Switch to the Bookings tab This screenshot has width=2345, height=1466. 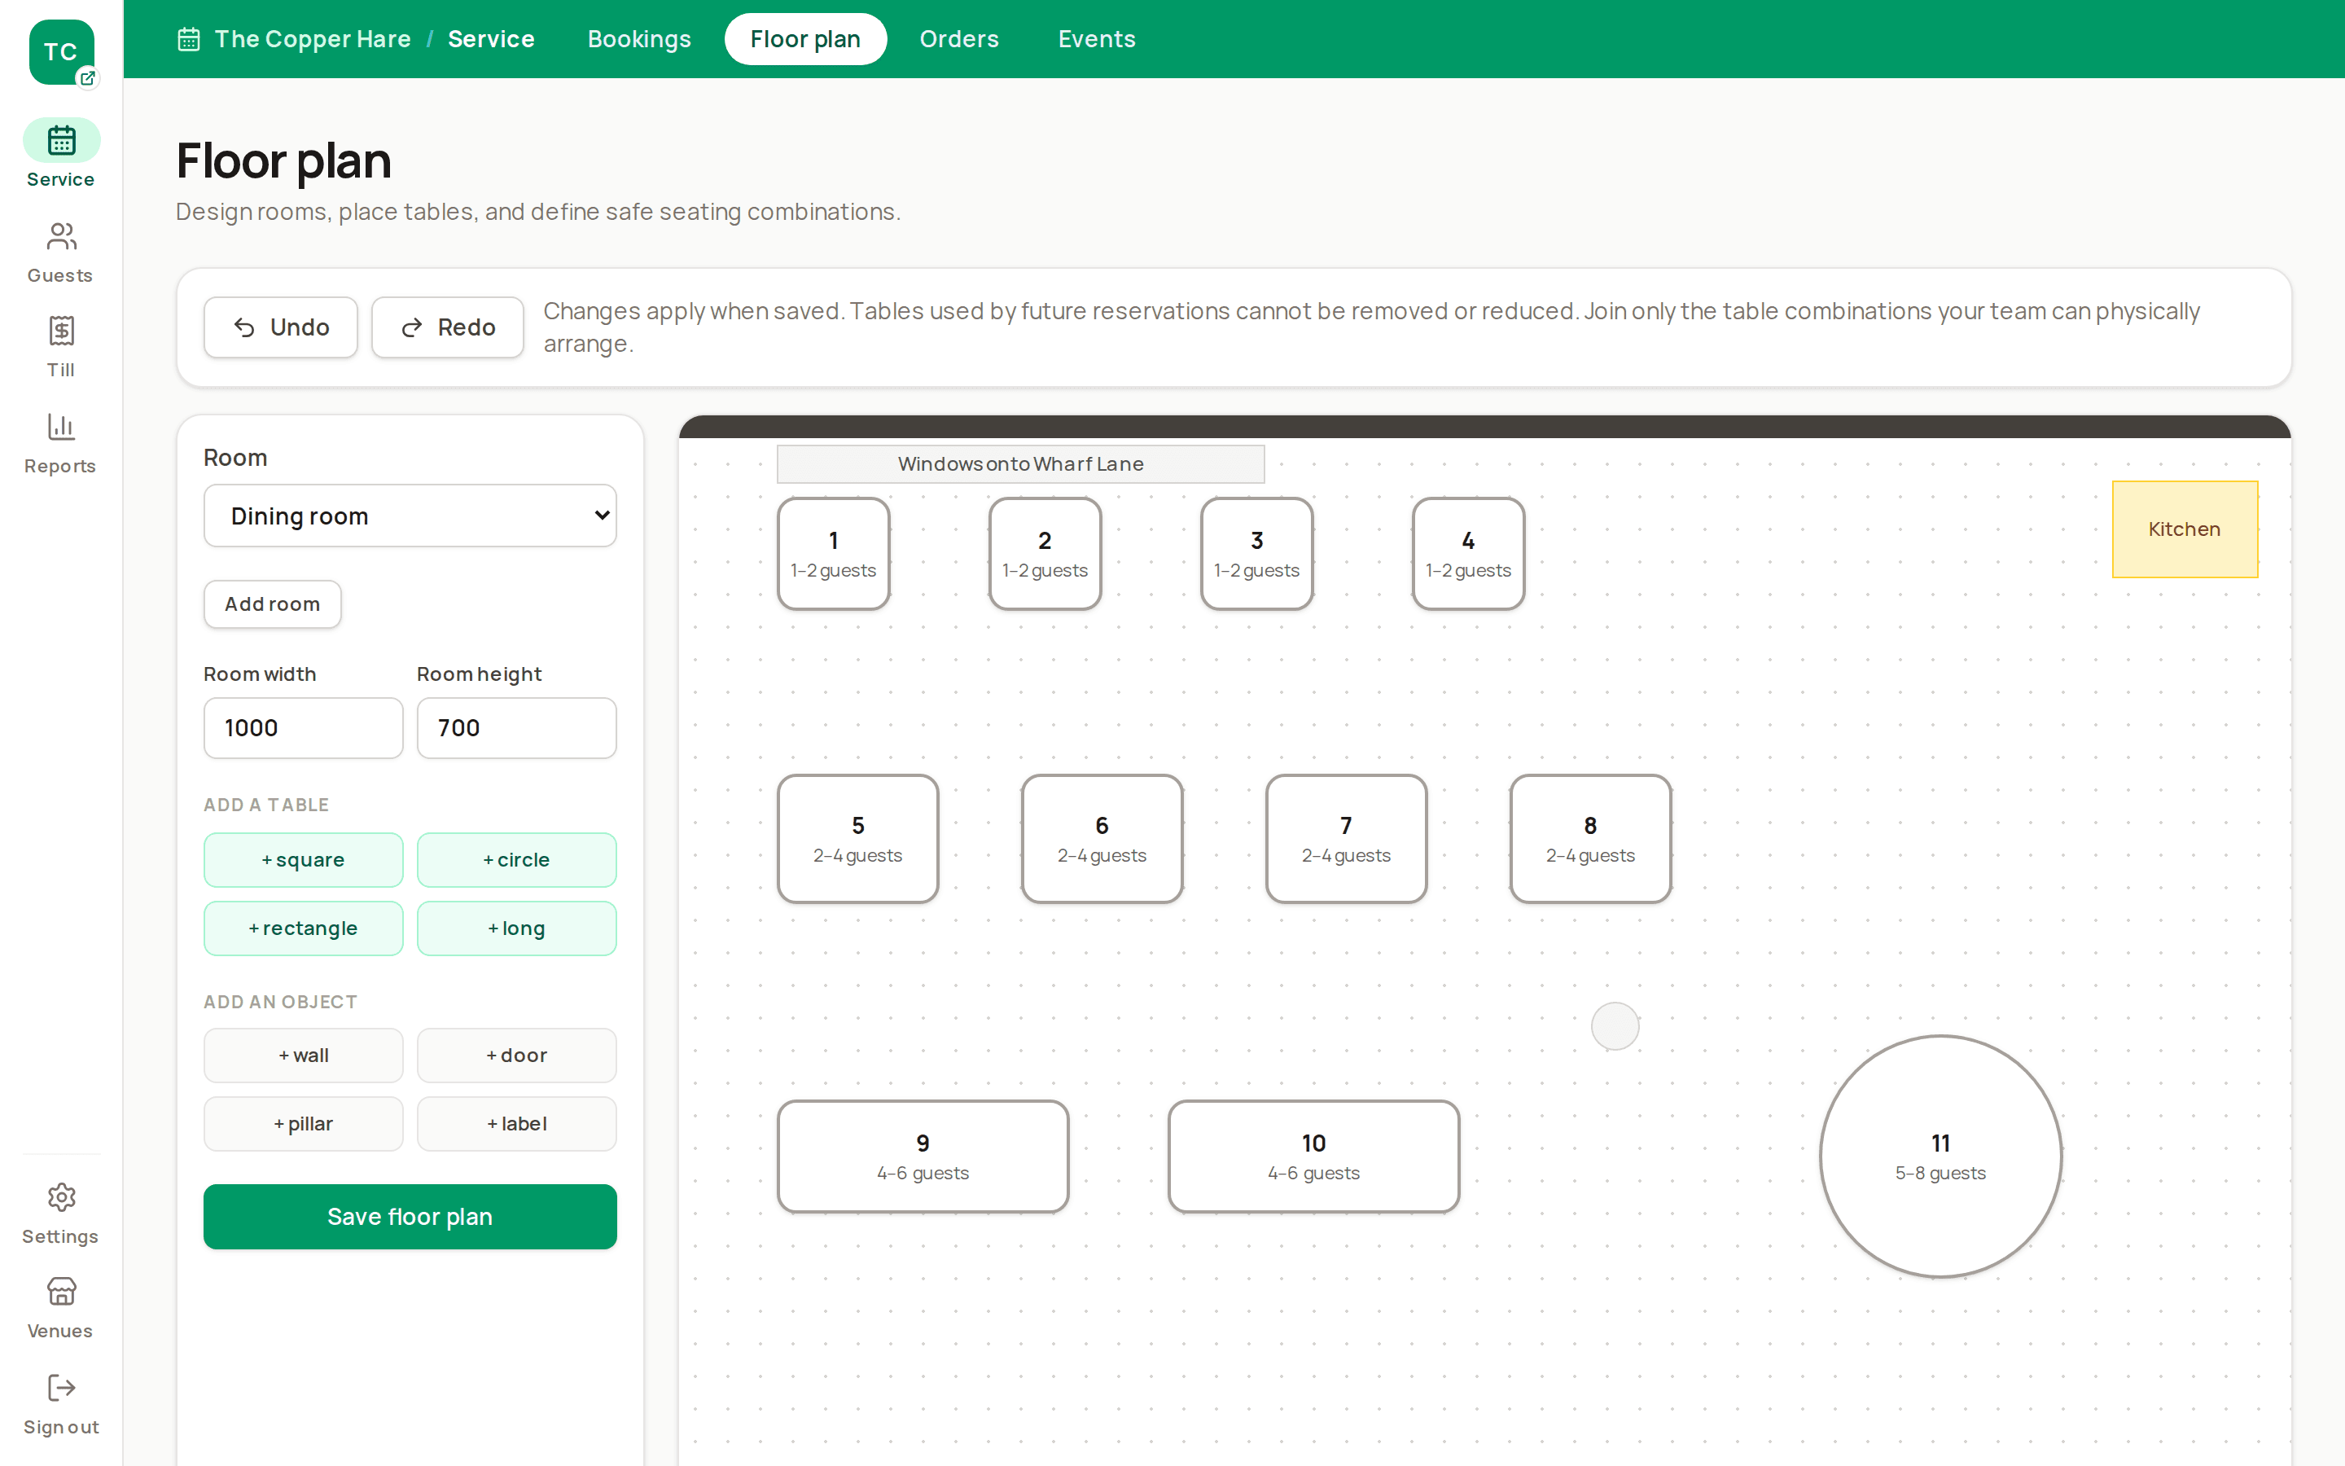click(x=639, y=39)
